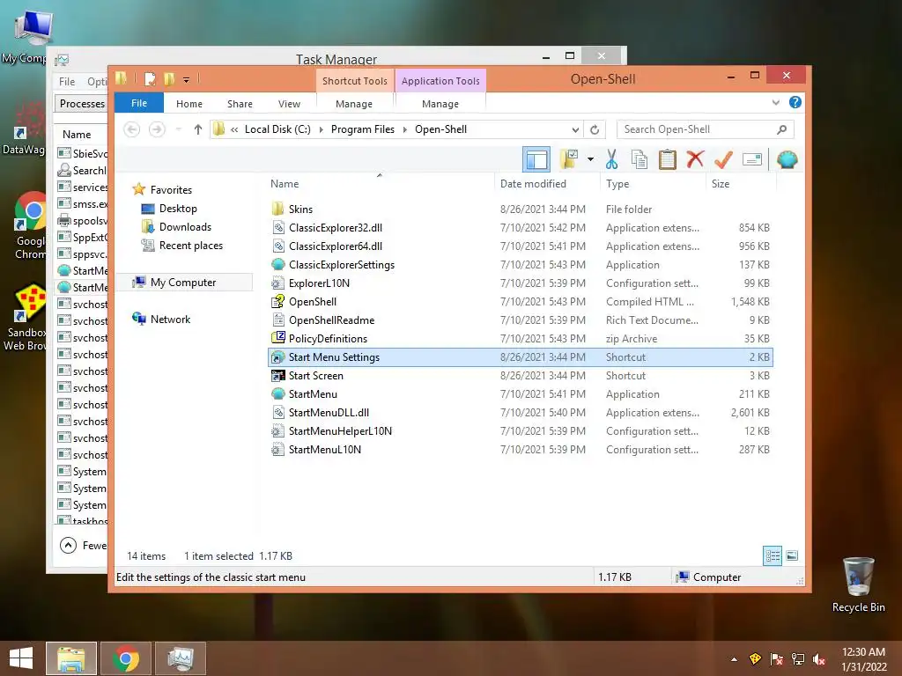Toggle the navigation pane toolbar button

point(536,159)
